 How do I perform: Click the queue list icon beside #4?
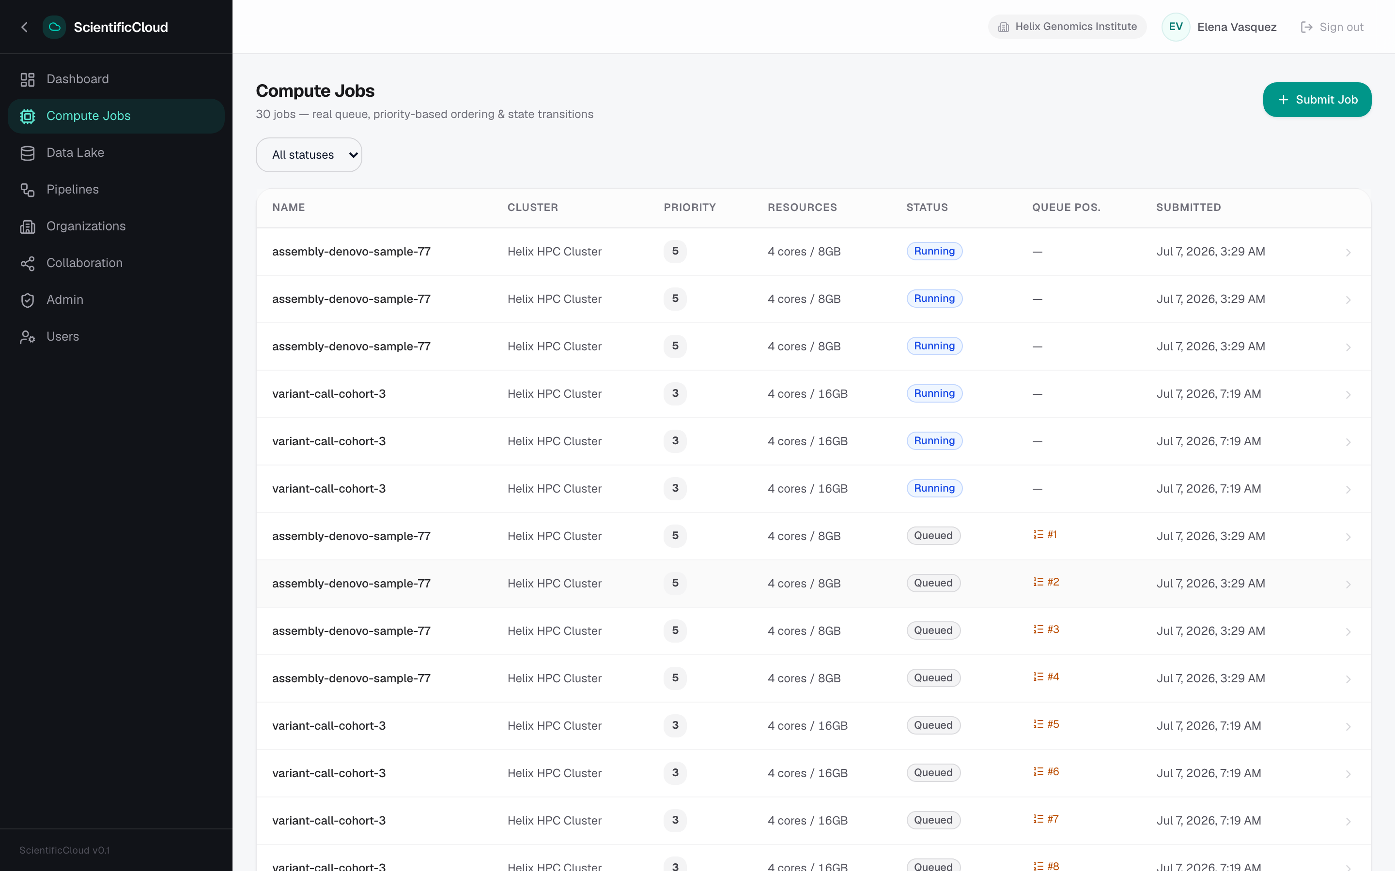1038,677
